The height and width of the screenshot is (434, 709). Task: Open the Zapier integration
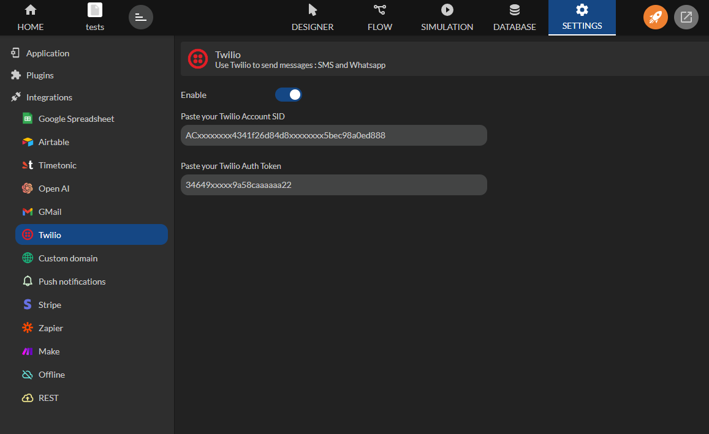(50, 328)
